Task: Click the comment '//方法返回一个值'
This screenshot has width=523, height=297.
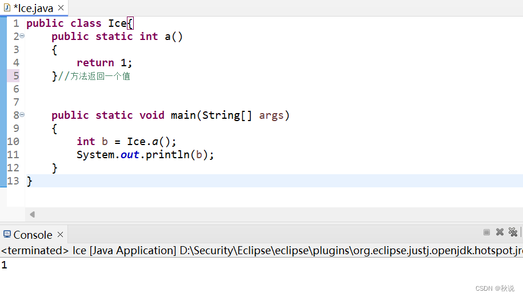Action: tap(94, 77)
